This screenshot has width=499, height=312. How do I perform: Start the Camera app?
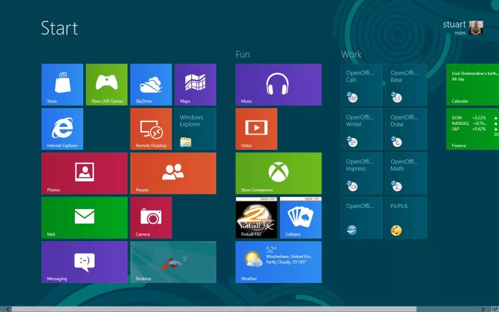151,217
